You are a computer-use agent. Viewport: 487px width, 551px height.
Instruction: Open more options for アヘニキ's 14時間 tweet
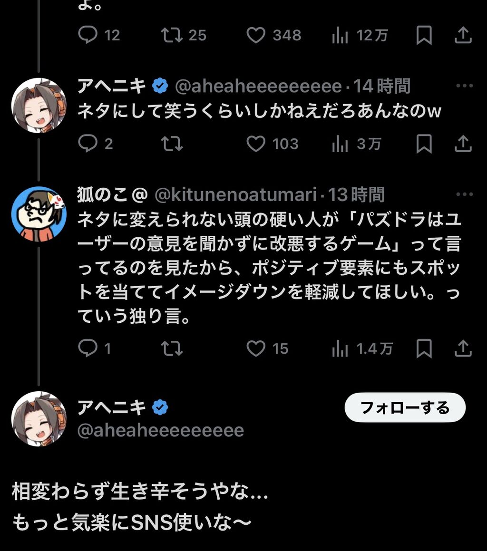(464, 86)
